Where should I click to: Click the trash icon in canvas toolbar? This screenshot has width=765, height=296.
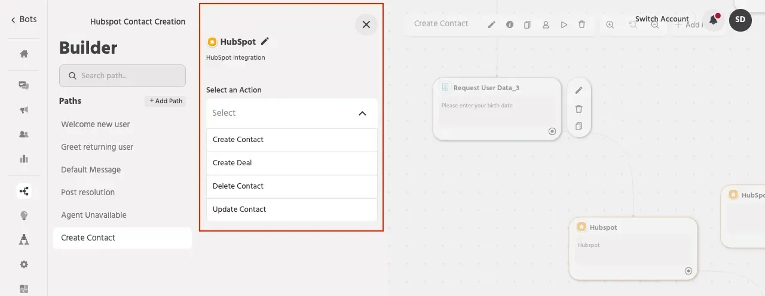pyautogui.click(x=582, y=24)
